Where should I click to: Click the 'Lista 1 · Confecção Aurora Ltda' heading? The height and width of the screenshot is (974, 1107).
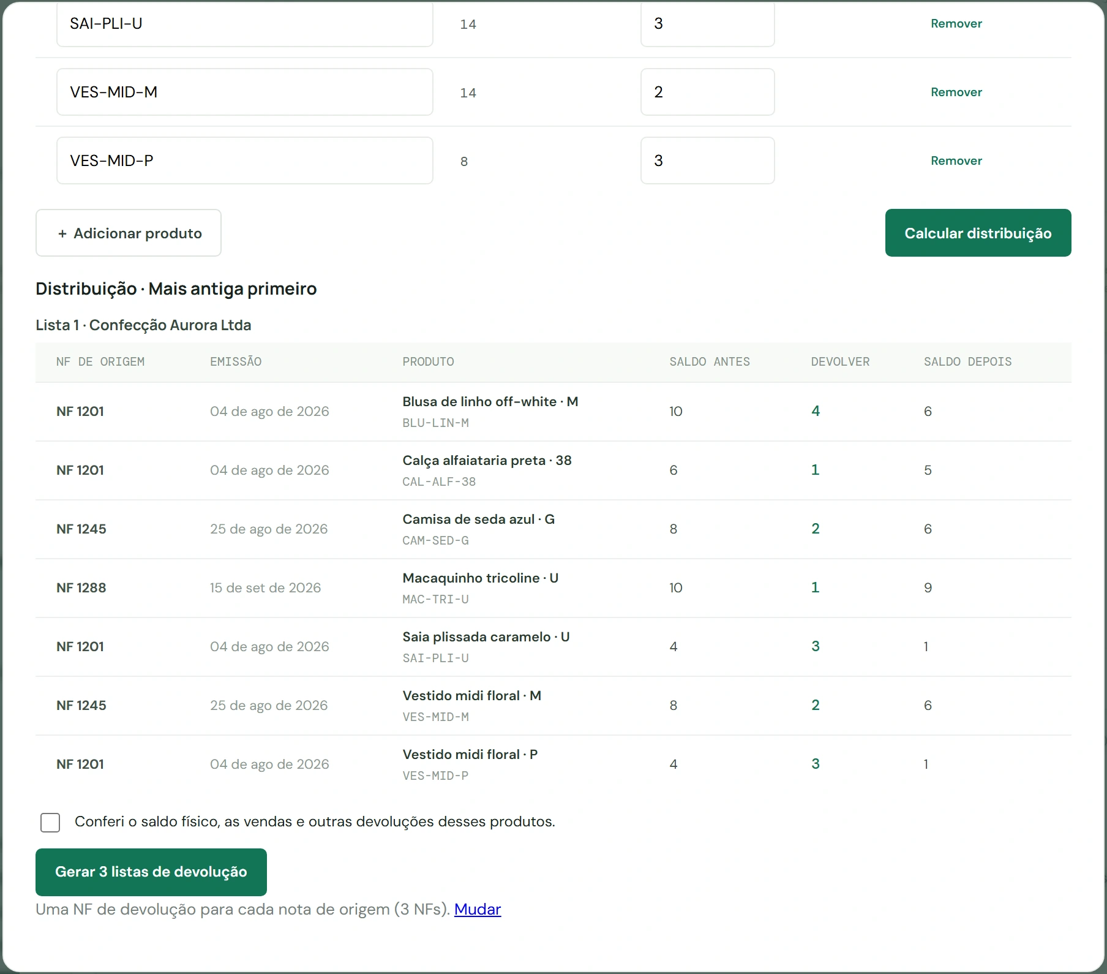143,325
